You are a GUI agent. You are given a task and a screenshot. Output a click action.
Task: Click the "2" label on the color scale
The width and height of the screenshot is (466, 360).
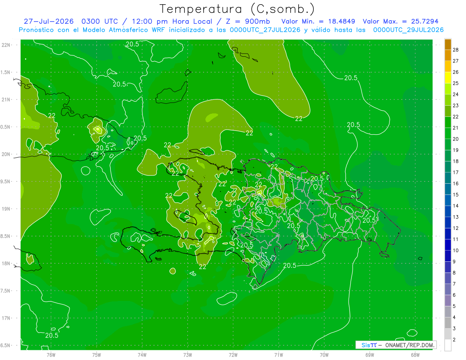(454, 340)
